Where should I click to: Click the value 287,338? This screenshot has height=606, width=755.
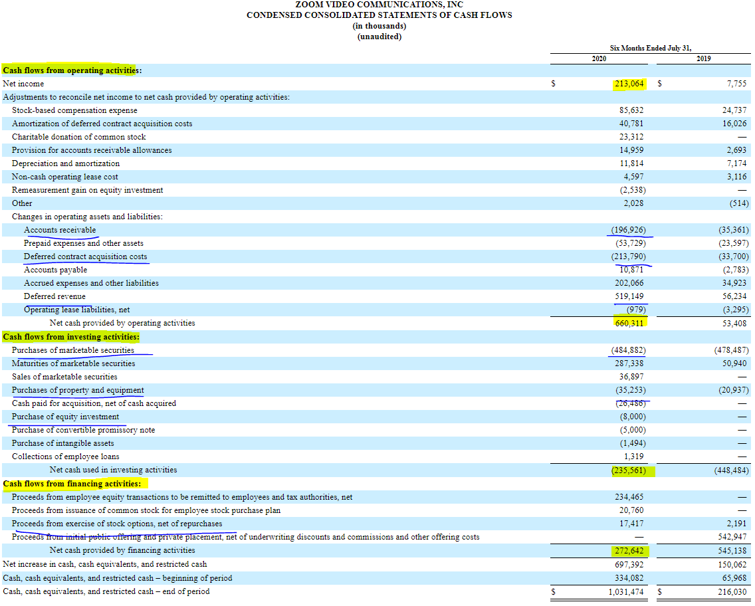pos(629,363)
